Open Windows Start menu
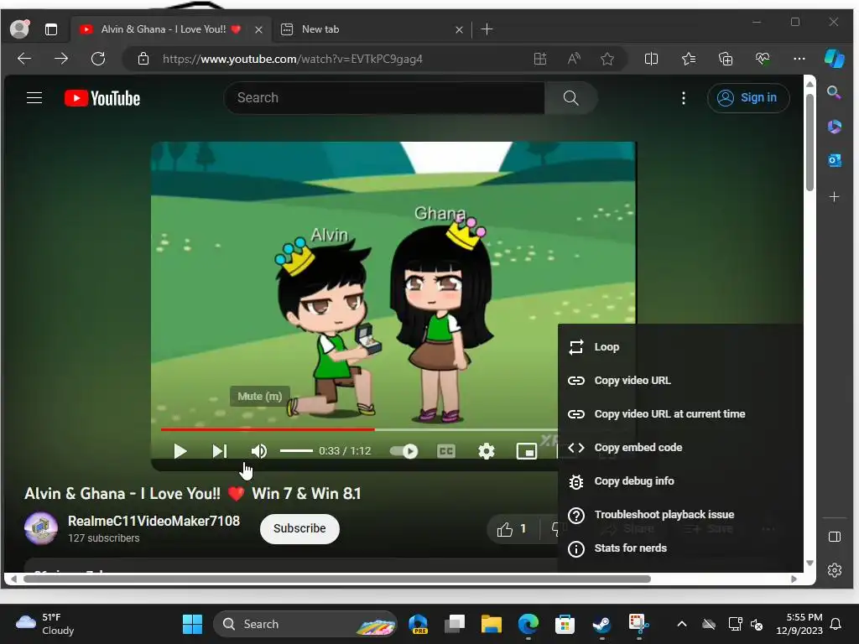Image resolution: width=859 pixels, height=644 pixels. tap(192, 624)
